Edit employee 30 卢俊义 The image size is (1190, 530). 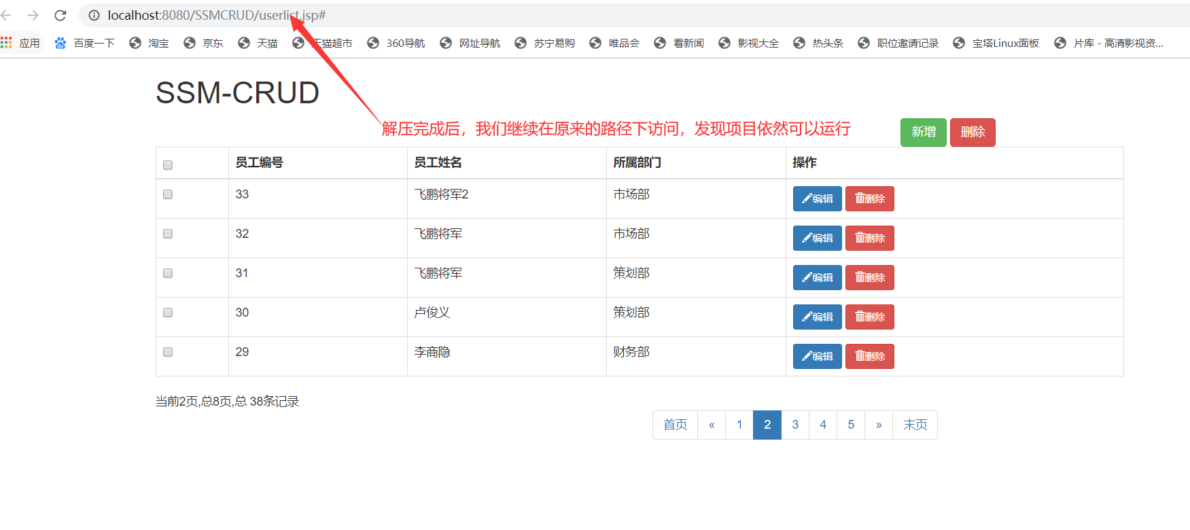click(818, 317)
